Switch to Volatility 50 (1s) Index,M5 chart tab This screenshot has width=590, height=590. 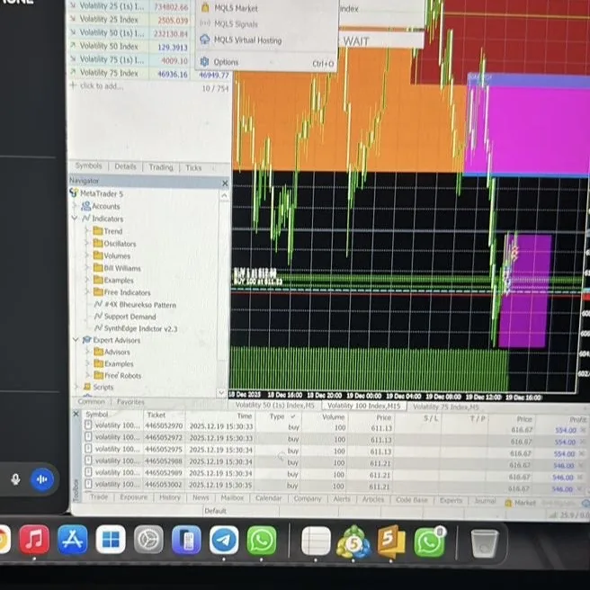point(274,405)
